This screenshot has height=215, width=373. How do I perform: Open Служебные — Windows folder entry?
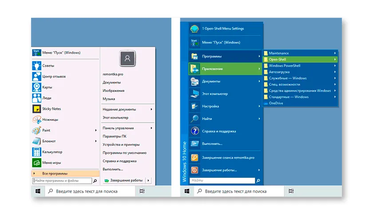(300, 78)
